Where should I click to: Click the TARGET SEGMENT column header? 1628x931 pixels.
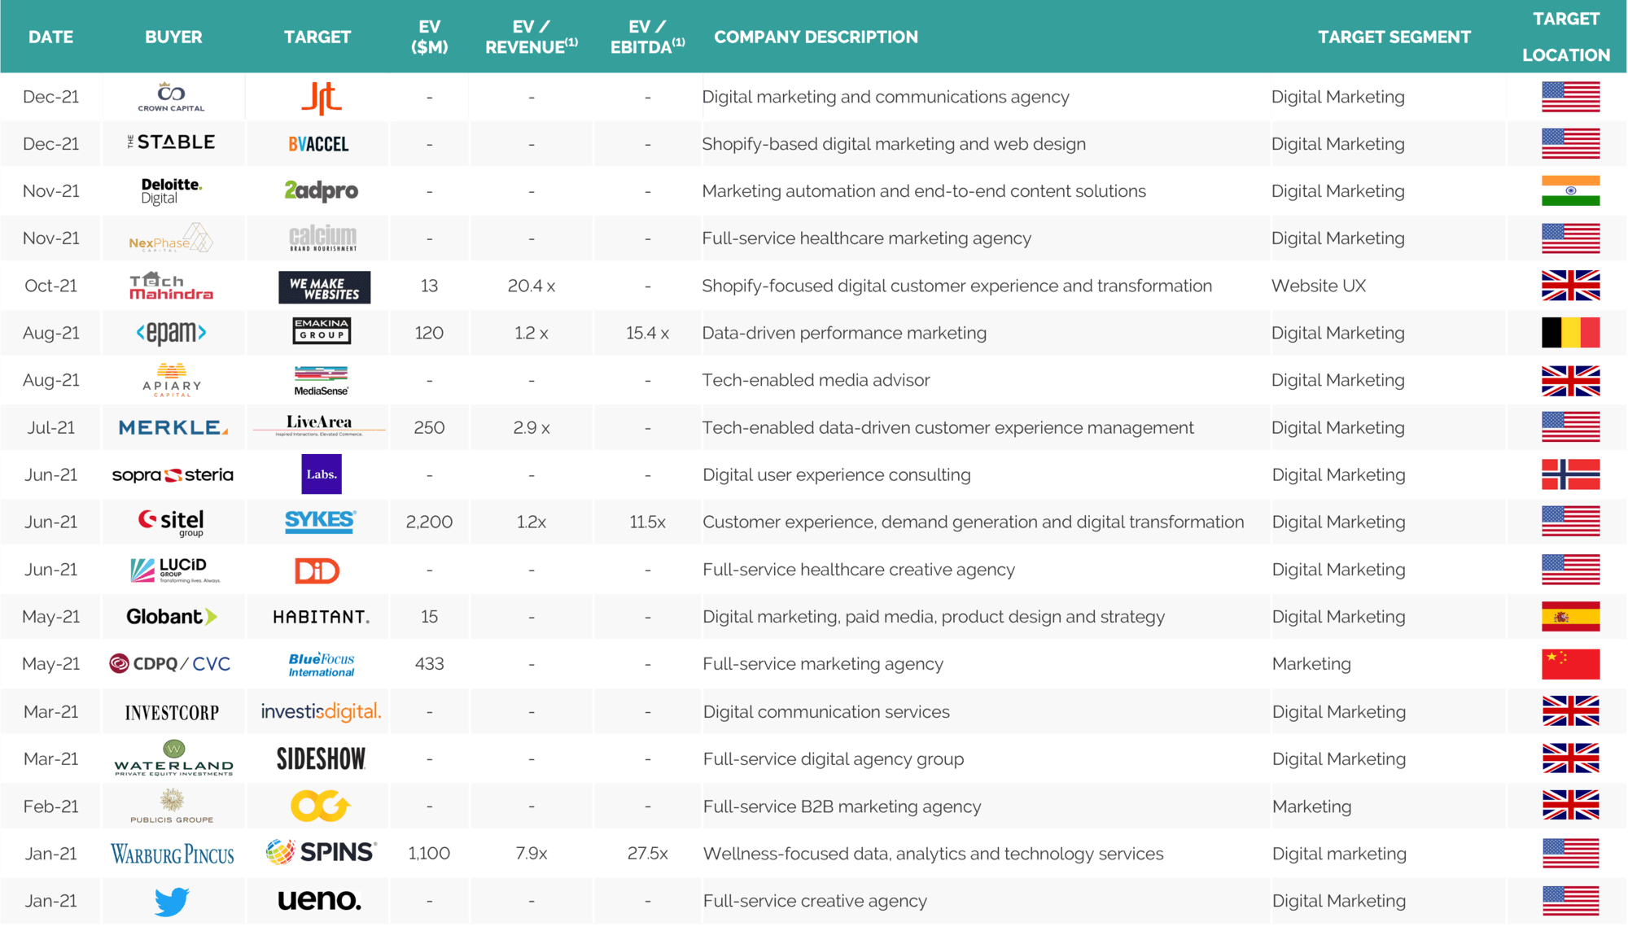tap(1394, 37)
